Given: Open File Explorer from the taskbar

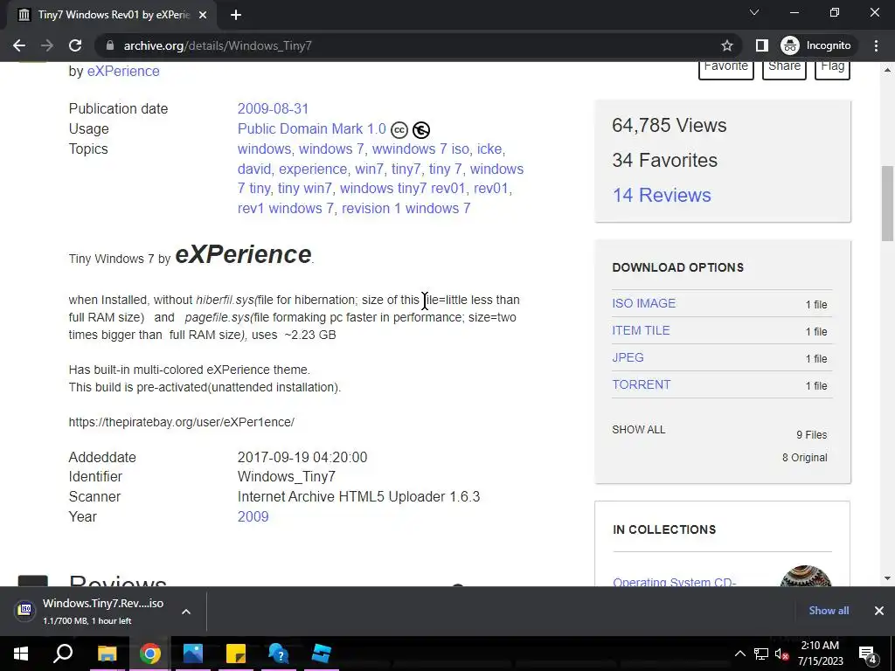Looking at the screenshot, I should (107, 654).
